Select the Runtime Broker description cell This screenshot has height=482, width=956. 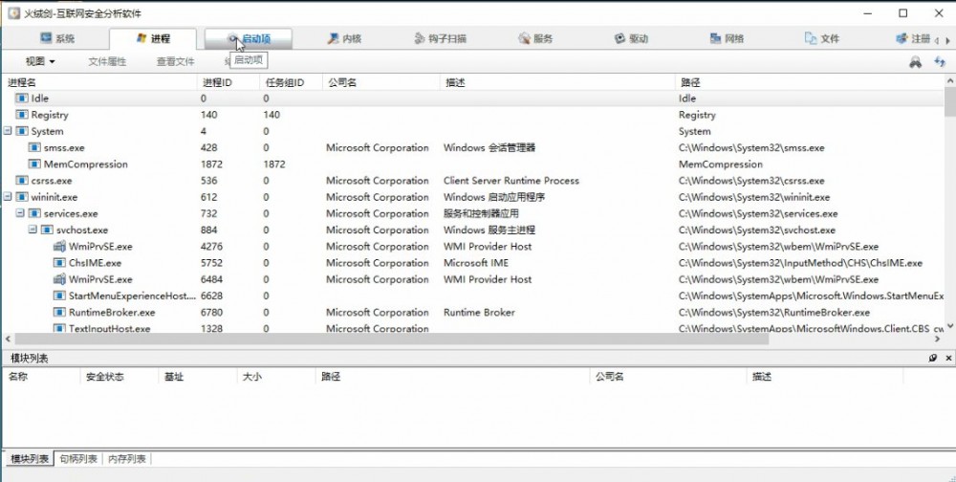479,313
